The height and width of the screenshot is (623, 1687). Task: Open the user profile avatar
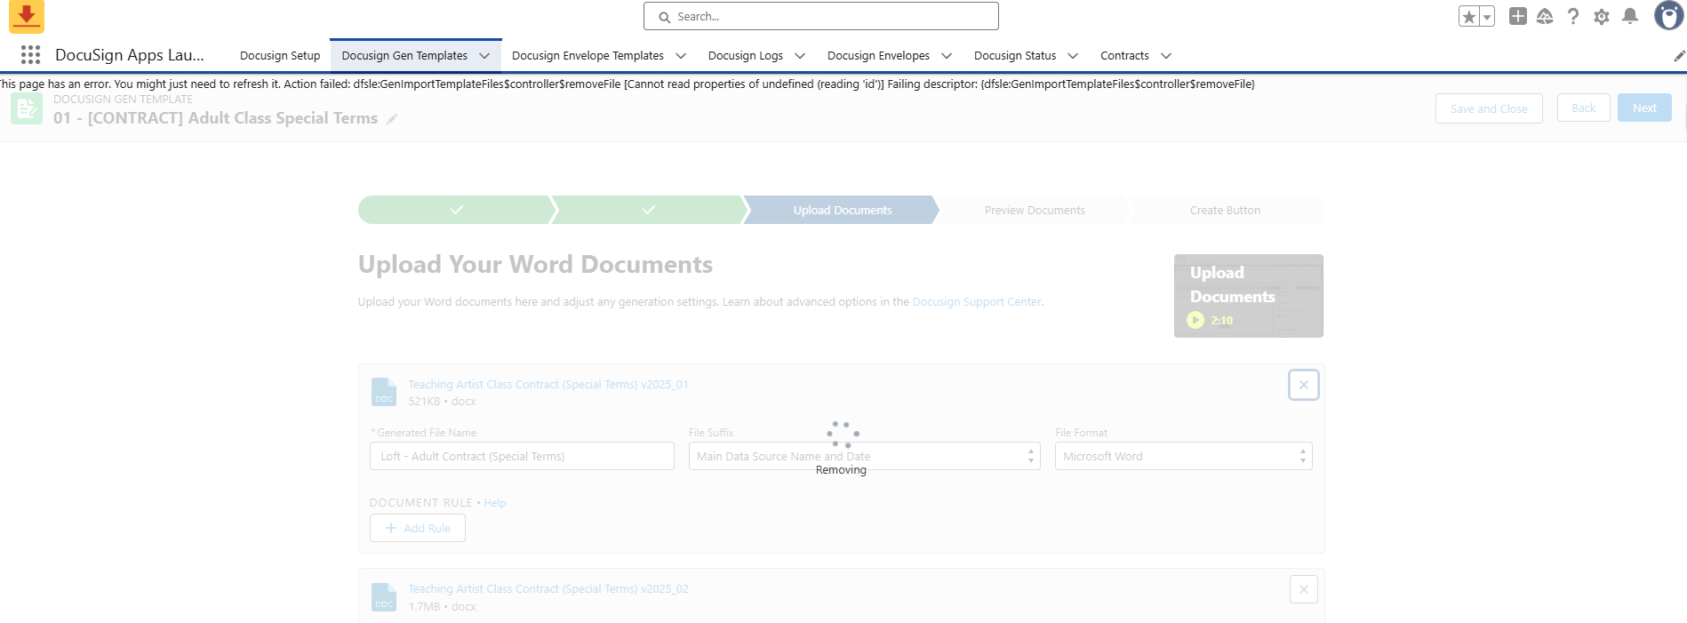[x=1668, y=15]
